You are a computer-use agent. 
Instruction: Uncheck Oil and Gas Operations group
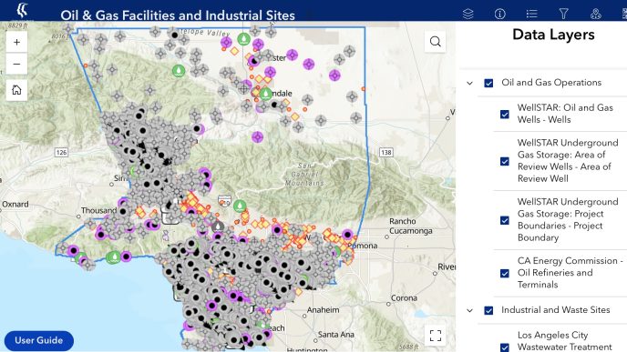[x=488, y=83]
